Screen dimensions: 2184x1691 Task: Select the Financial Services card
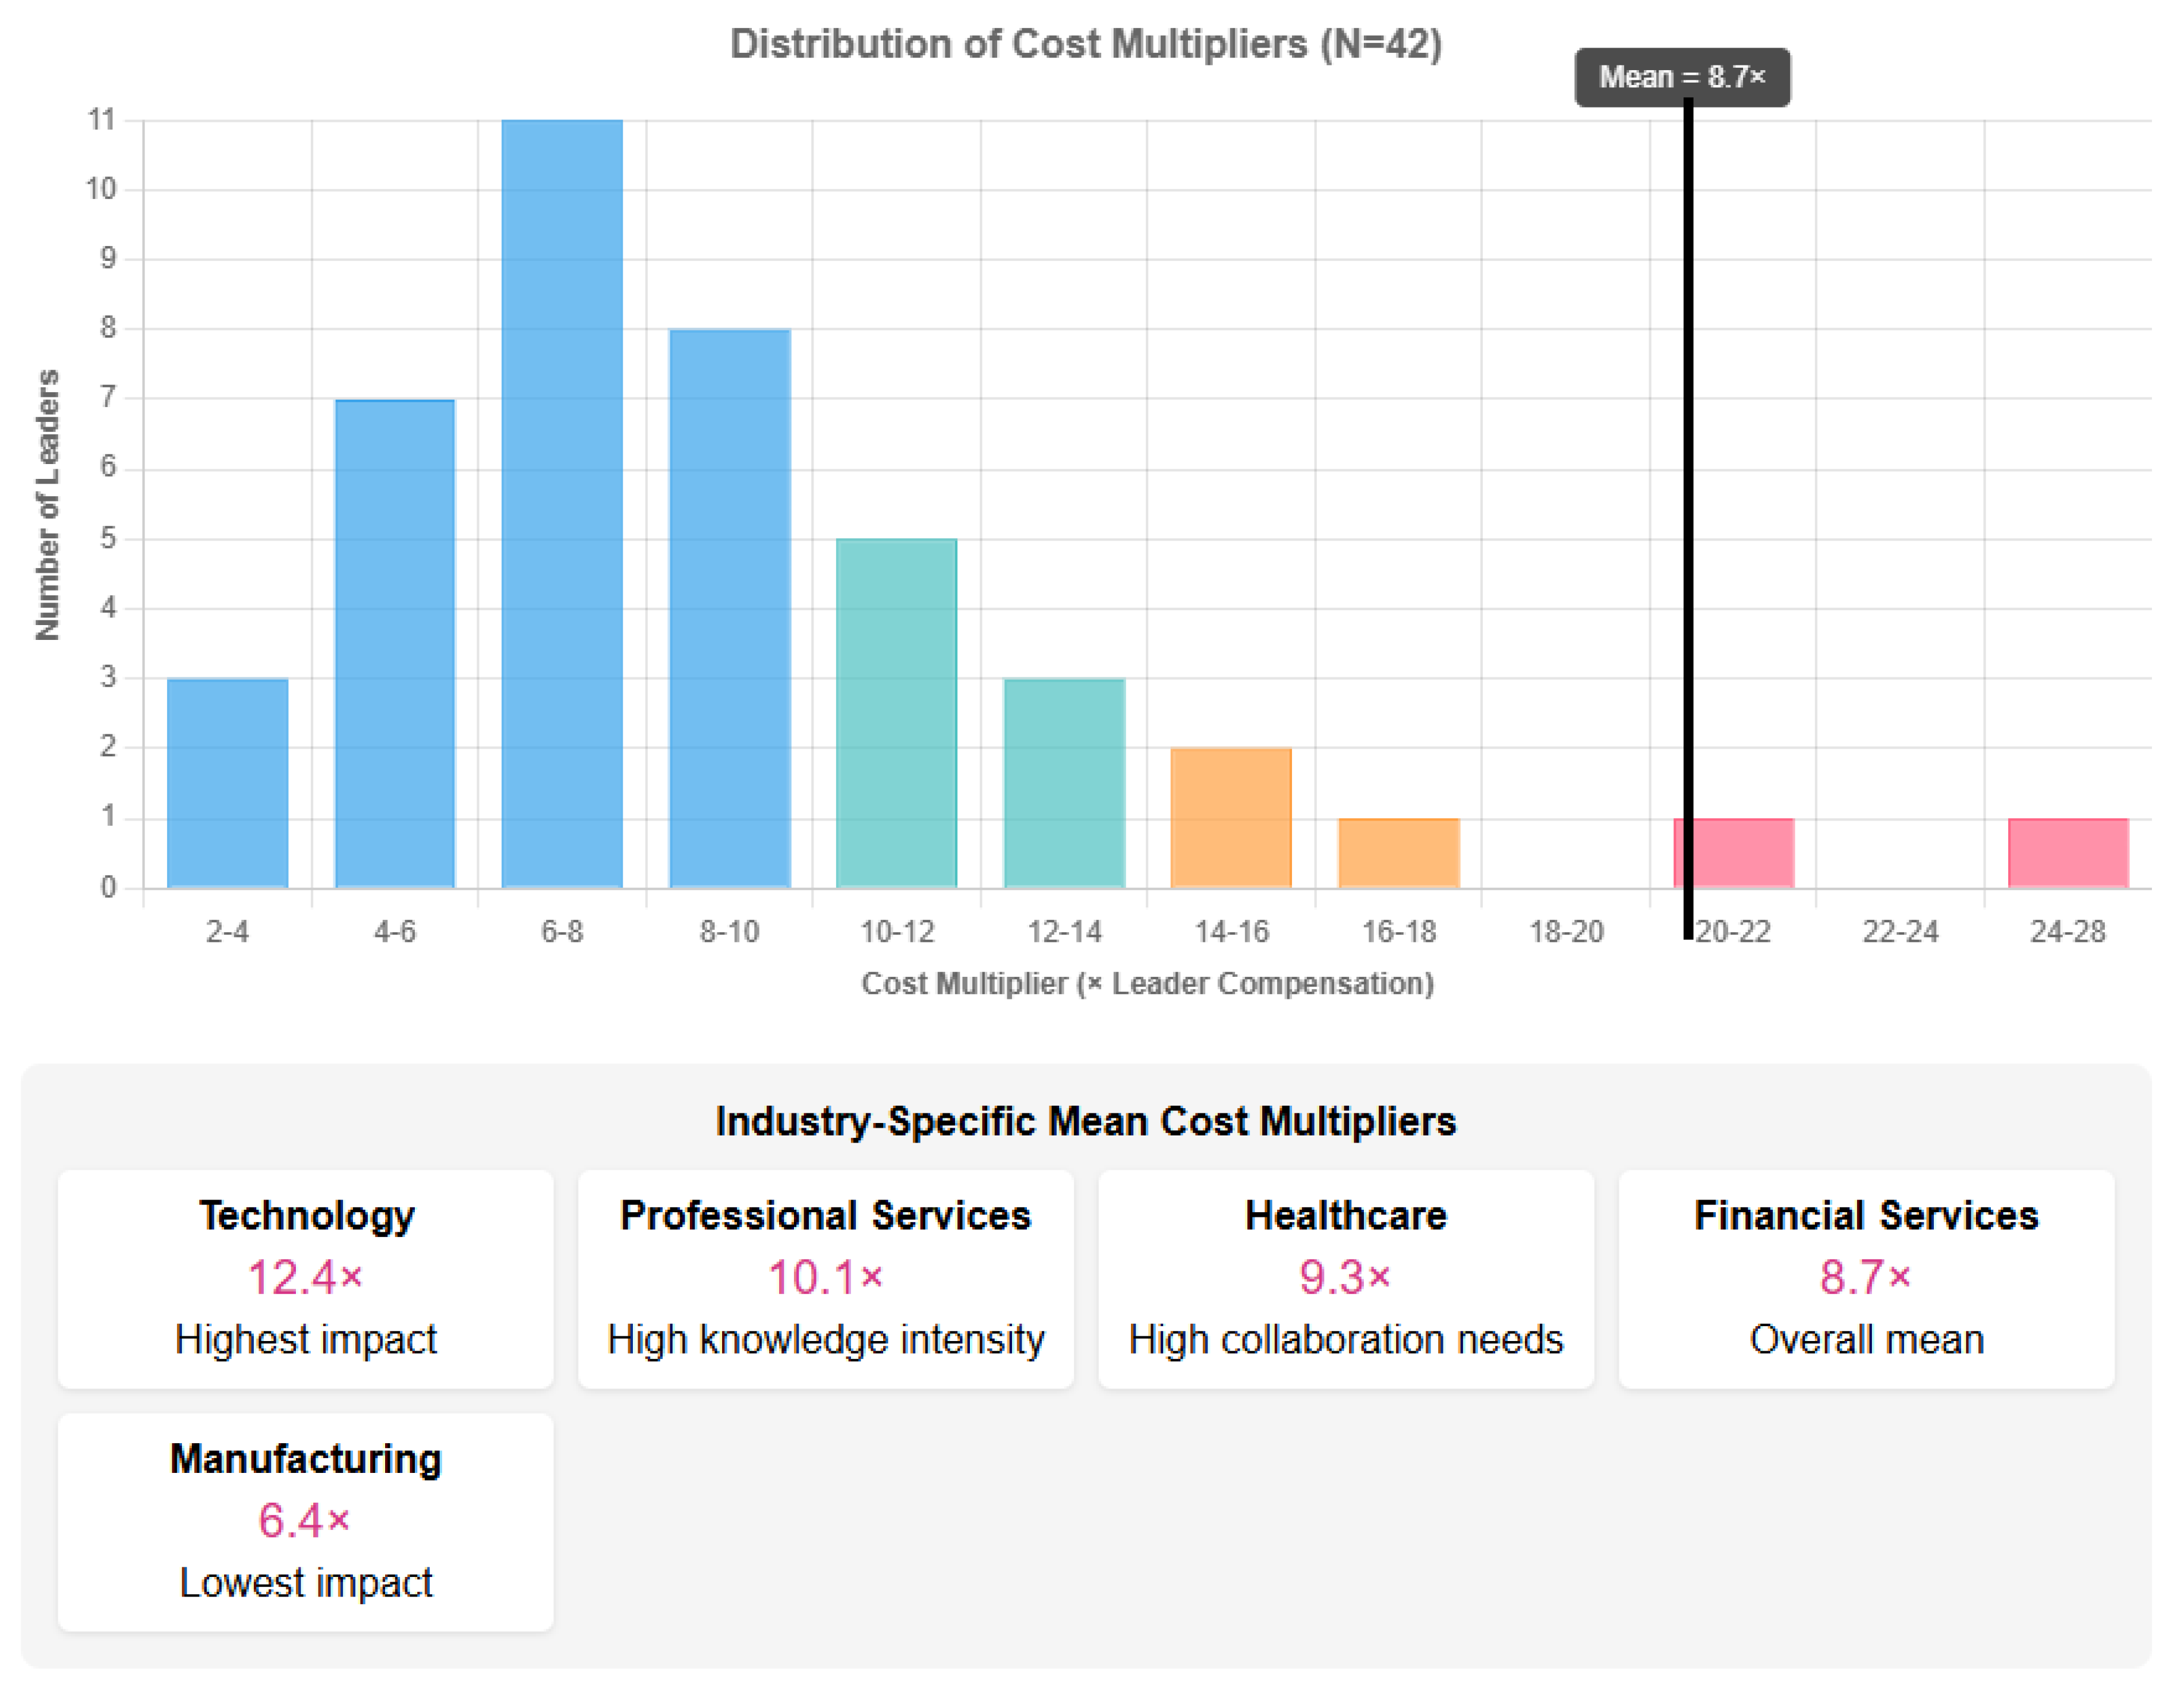click(x=1866, y=1278)
